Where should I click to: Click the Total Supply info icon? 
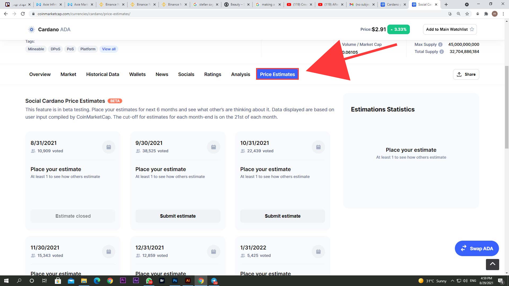click(x=442, y=52)
